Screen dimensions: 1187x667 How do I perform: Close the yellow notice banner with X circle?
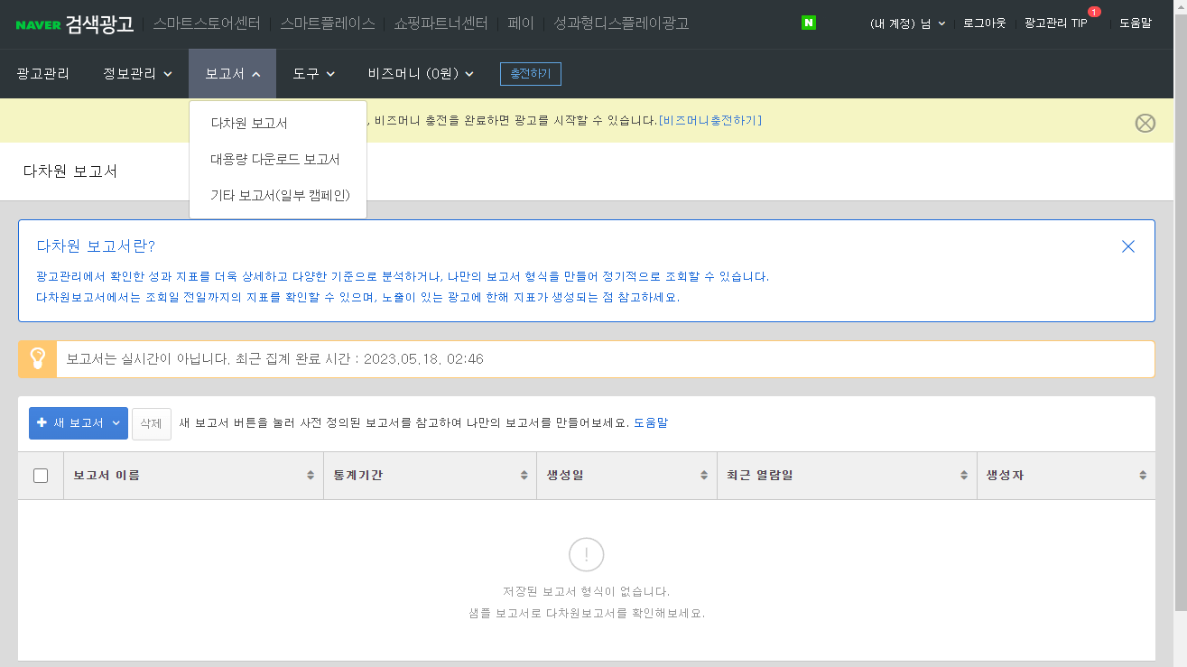tap(1145, 123)
